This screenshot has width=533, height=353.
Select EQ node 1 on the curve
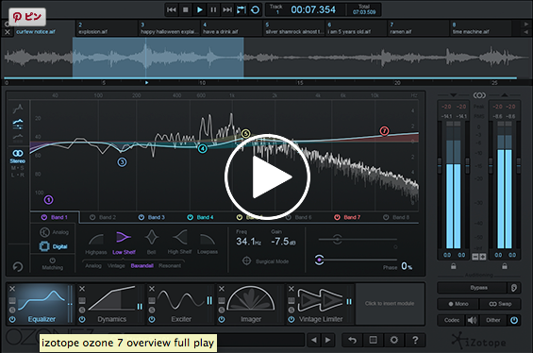[49, 200]
